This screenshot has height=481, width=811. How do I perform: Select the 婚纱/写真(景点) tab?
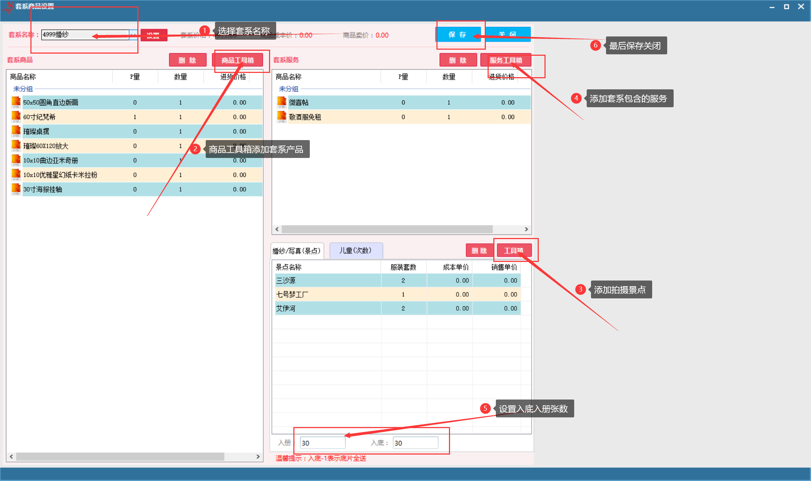[297, 251]
